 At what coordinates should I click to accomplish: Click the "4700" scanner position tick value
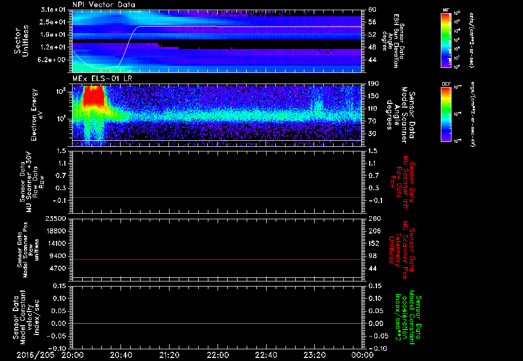point(58,268)
